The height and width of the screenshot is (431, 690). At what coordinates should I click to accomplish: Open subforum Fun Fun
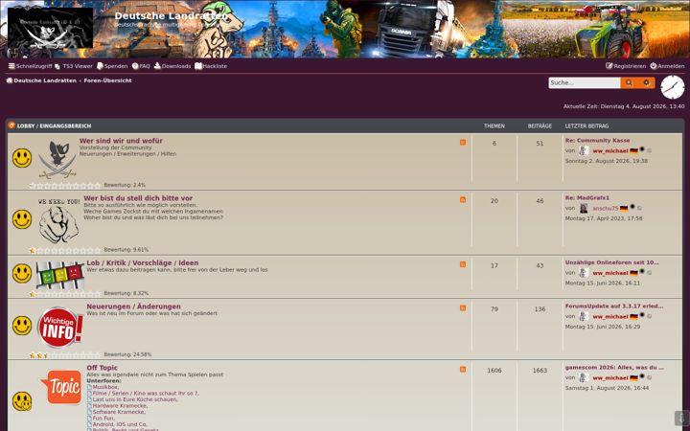point(102,418)
